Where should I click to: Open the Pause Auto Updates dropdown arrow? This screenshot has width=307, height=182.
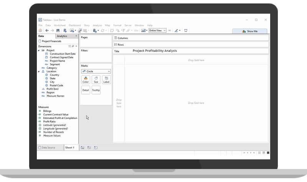(98, 31)
